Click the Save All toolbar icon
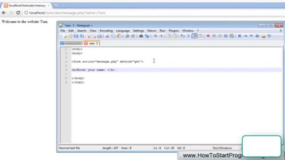This screenshot has height=160, width=285. [x=82, y=36]
